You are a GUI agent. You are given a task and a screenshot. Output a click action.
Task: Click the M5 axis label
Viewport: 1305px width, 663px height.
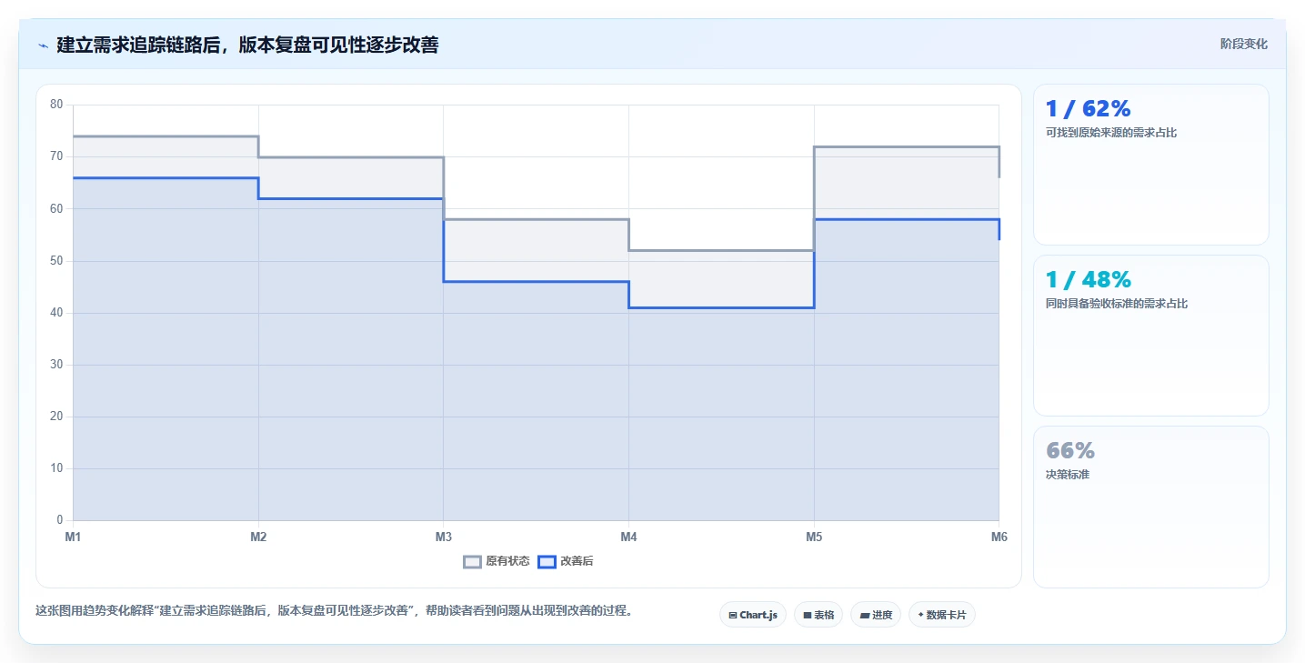point(814,537)
